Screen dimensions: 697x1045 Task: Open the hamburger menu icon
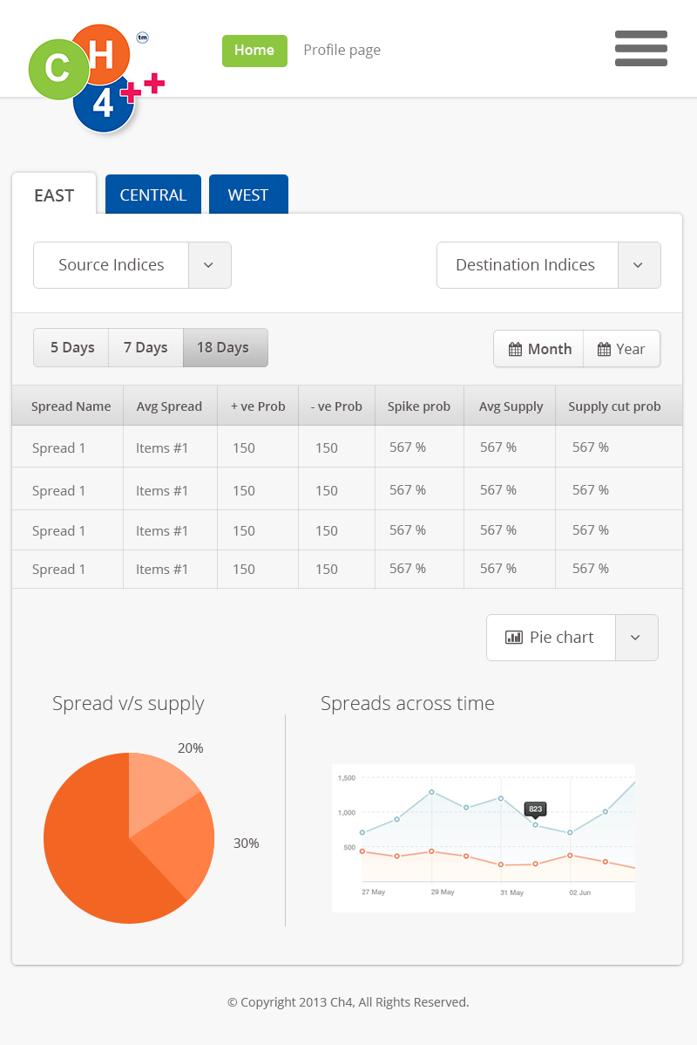(x=641, y=49)
